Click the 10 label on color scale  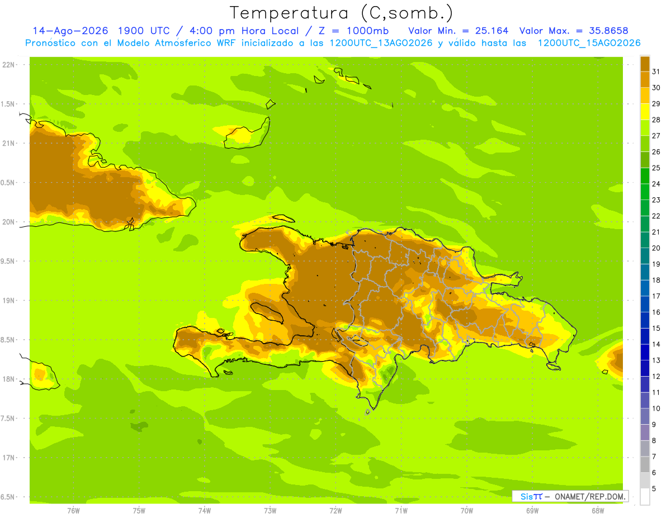656,408
